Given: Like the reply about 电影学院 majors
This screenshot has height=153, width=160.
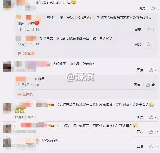Looking at the screenshot, I should point(149,44).
